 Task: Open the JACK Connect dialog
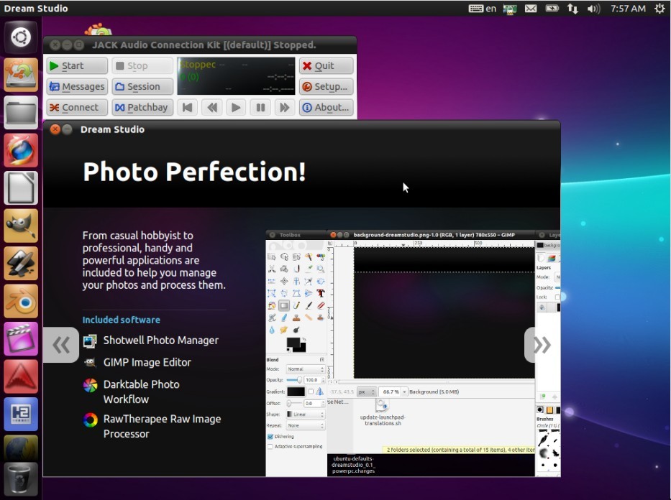click(x=77, y=107)
